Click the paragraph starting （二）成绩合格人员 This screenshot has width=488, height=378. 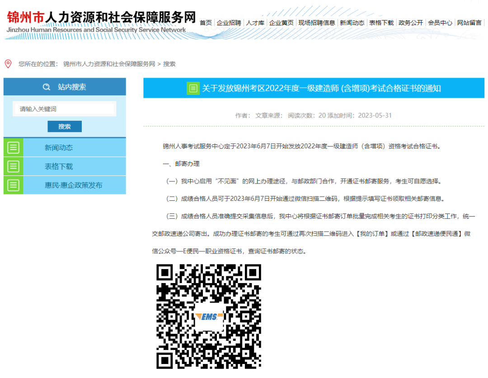(305, 198)
